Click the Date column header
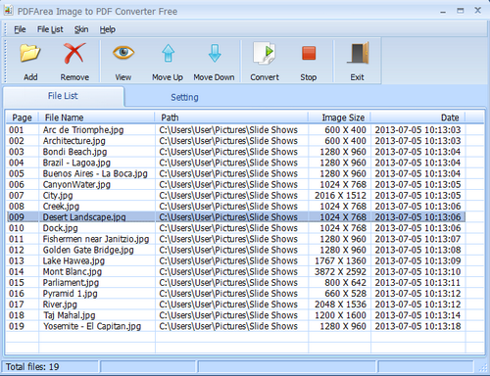Screen dimensions: 490x376 (417, 117)
